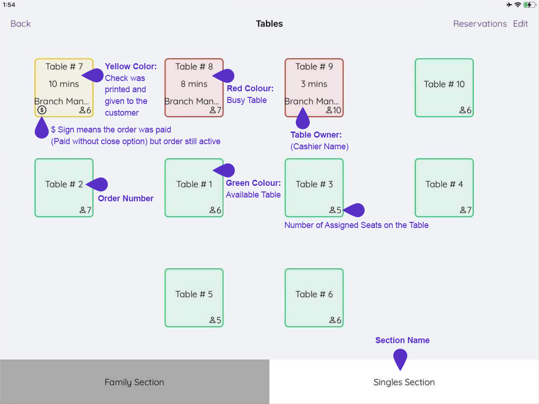Switch to the Singles Section tab
The image size is (539, 404).
click(404, 382)
